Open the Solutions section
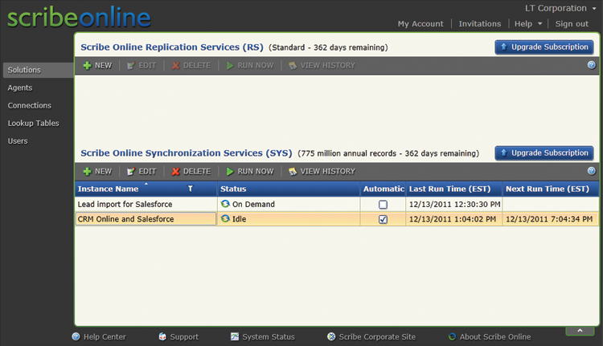Image resolution: width=603 pixels, height=346 pixels. pyautogui.click(x=39, y=71)
